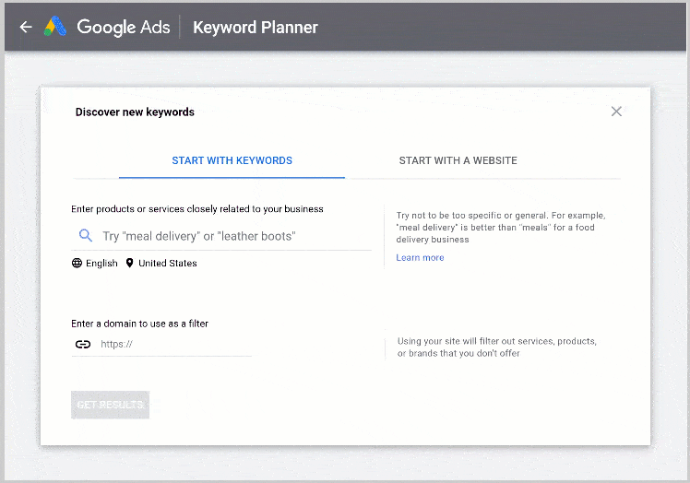Click the Google Ads logo

pos(55,27)
